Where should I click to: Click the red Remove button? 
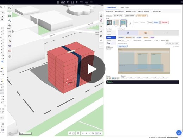(165, 22)
